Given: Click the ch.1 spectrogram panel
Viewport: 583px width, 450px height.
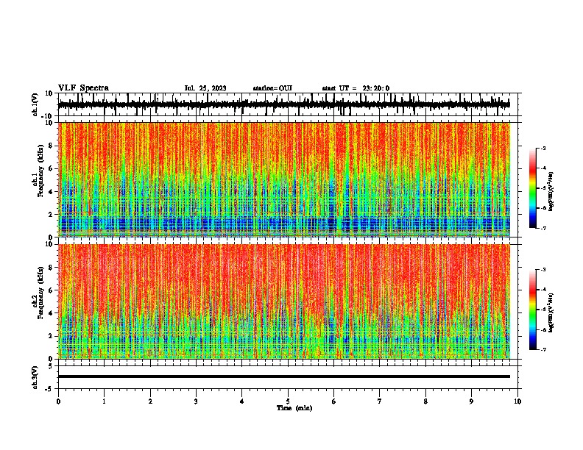Looking at the screenshot, I should [284, 179].
